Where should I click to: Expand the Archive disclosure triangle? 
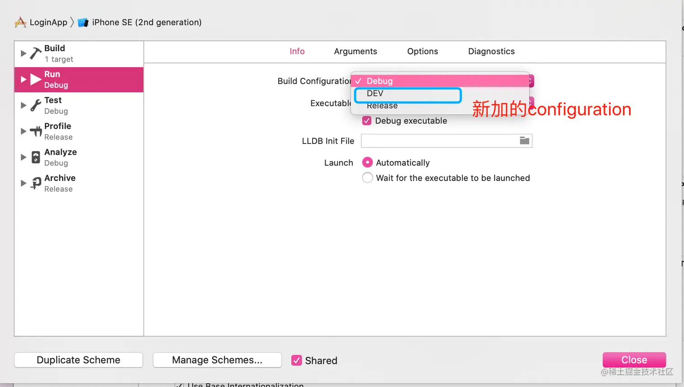click(24, 183)
